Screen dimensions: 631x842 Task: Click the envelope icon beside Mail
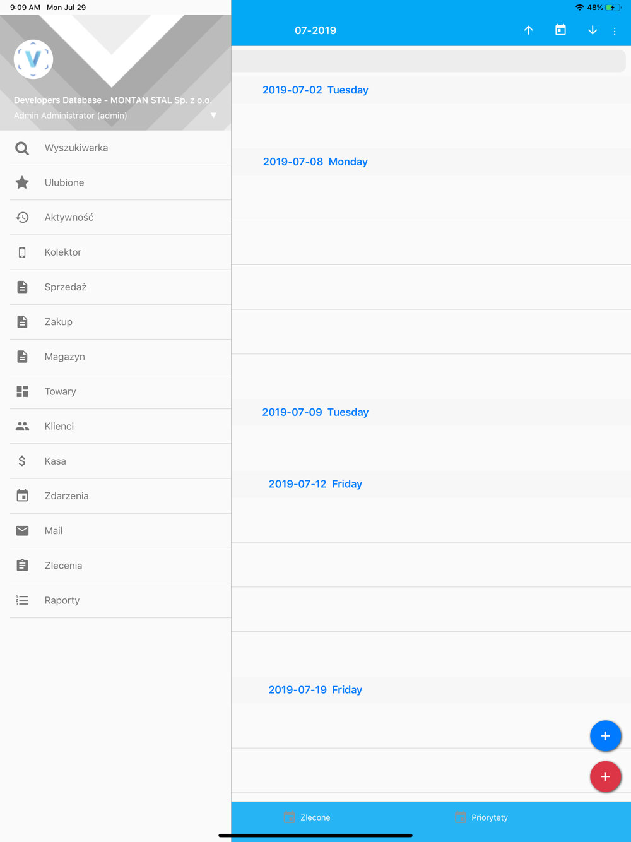(22, 531)
